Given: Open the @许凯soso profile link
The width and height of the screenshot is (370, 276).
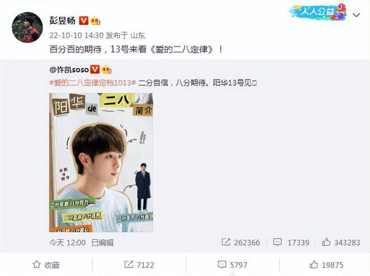Looking at the screenshot, I should (69, 70).
